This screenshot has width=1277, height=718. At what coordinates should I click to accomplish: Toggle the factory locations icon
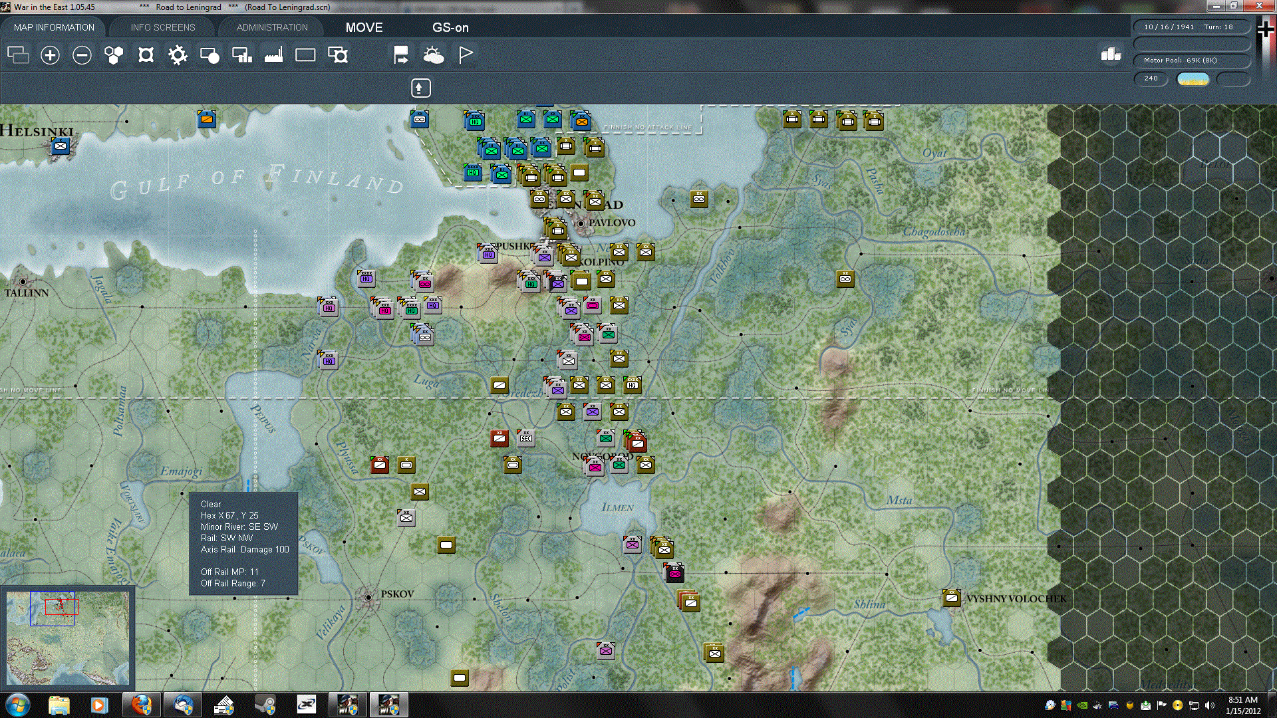click(x=273, y=55)
